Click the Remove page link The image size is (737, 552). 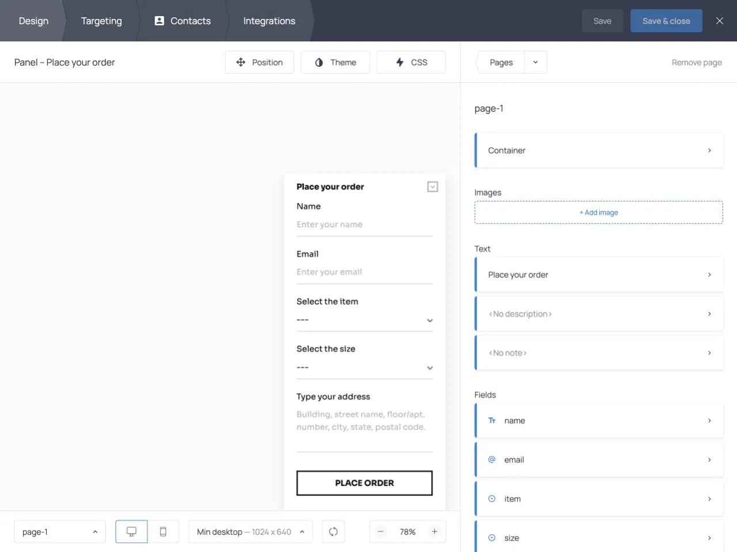[696, 62]
